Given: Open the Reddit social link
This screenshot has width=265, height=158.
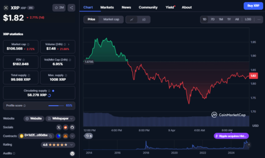Looking at the screenshot, I should pos(65,127).
